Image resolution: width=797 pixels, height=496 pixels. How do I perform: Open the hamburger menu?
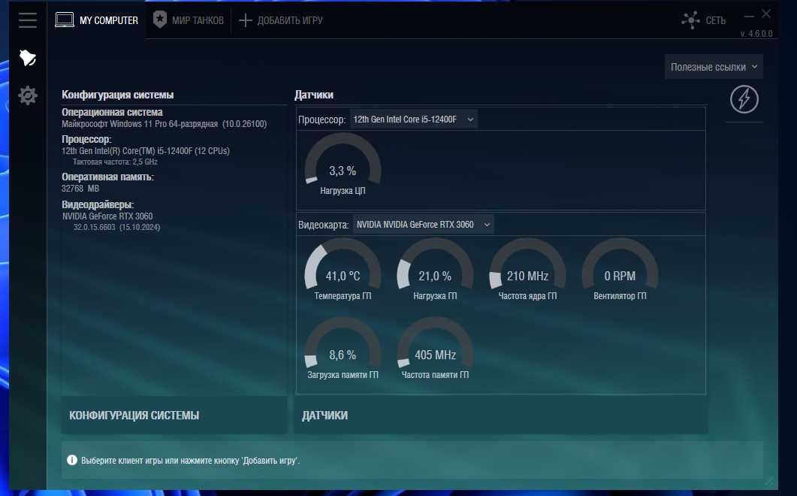[28, 20]
